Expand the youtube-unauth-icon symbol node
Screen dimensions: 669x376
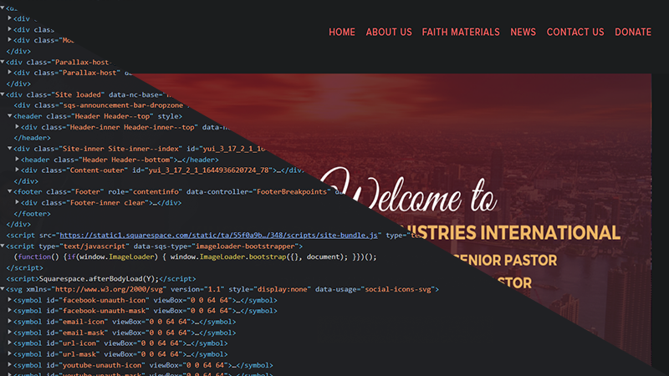click(x=10, y=365)
